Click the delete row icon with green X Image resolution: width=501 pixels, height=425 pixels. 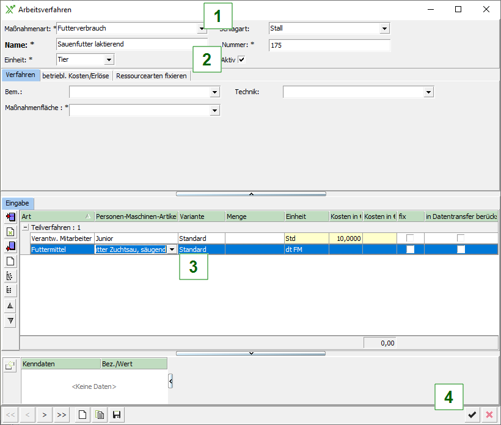(x=10, y=232)
